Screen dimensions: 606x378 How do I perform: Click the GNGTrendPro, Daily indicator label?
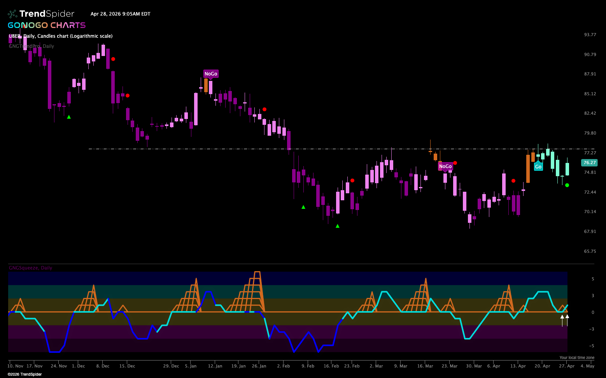click(x=32, y=46)
